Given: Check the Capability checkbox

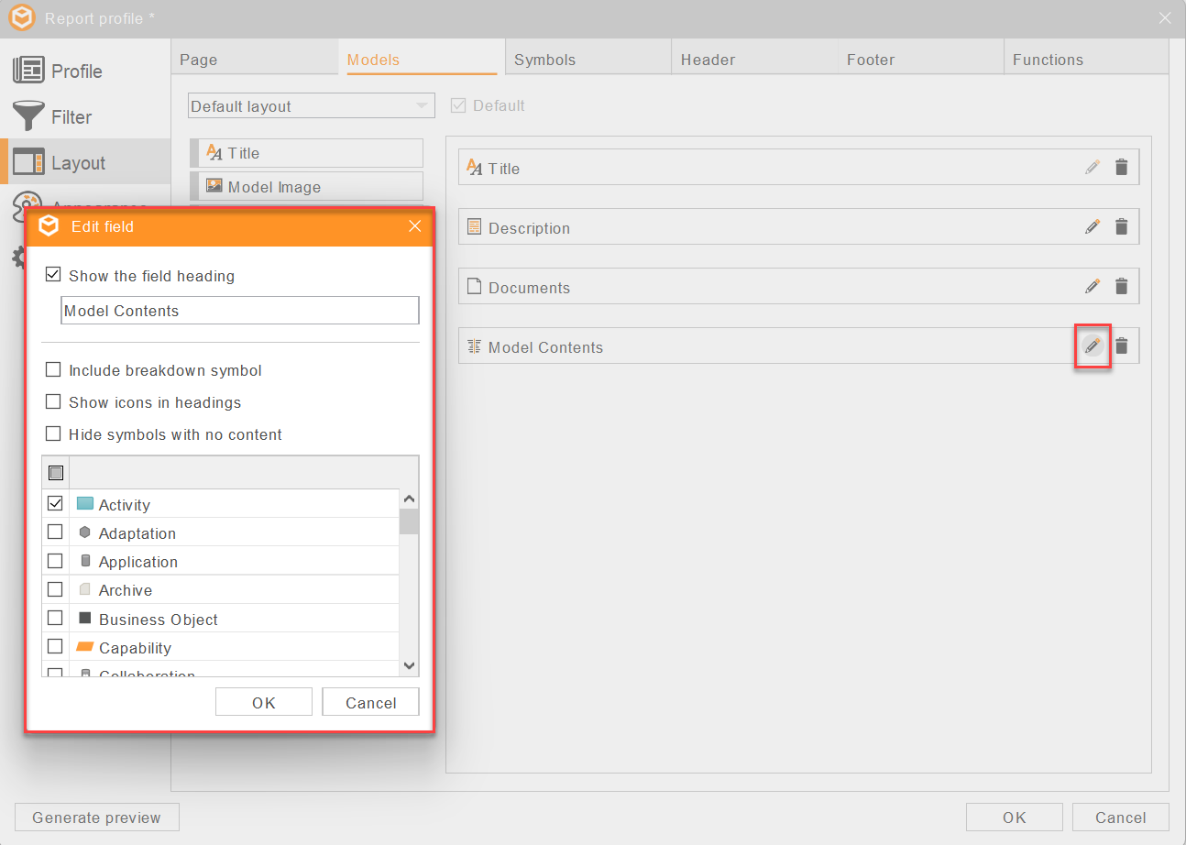Looking at the screenshot, I should pos(55,646).
